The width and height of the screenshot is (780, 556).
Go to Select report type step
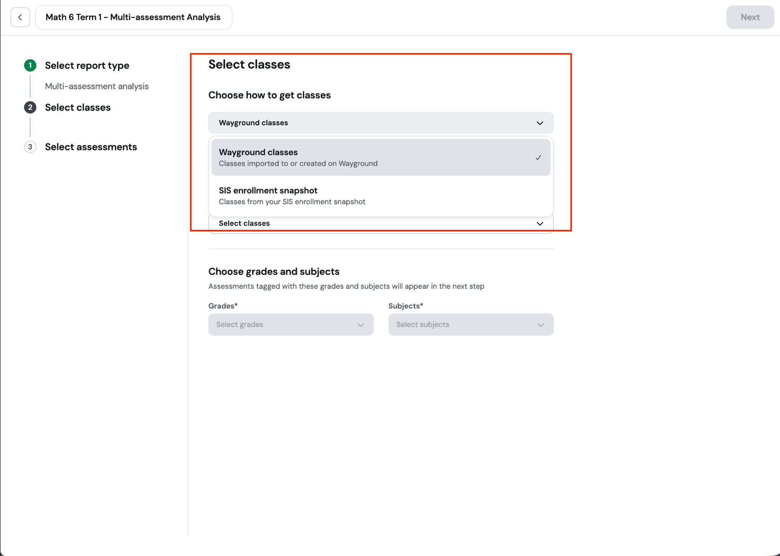tap(87, 66)
